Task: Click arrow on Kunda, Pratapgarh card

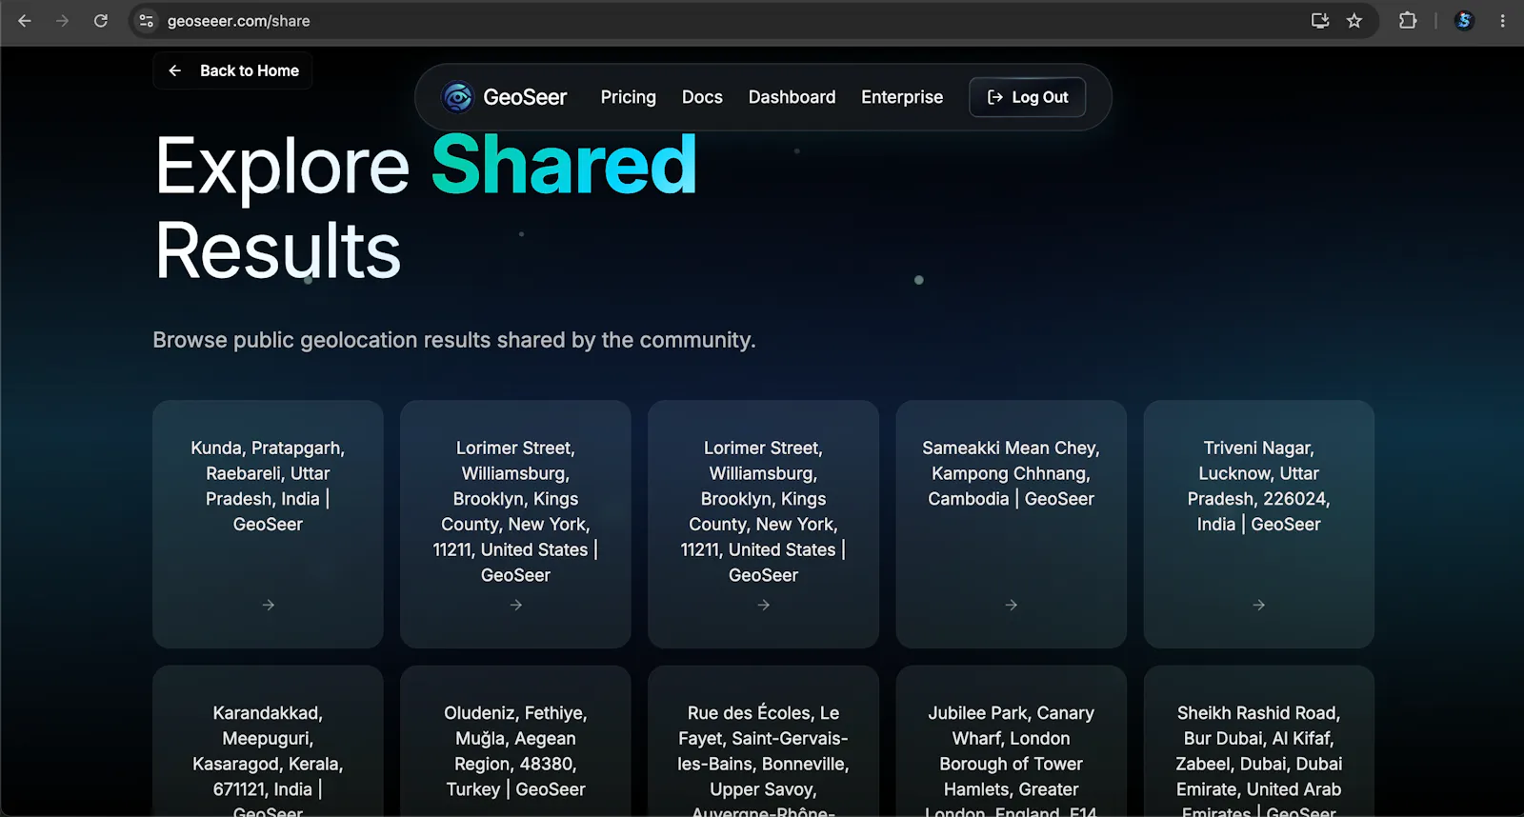Action: [269, 605]
